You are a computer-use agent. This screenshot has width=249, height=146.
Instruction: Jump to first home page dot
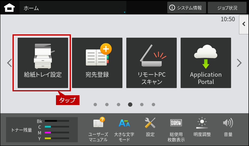(x=95, y=105)
